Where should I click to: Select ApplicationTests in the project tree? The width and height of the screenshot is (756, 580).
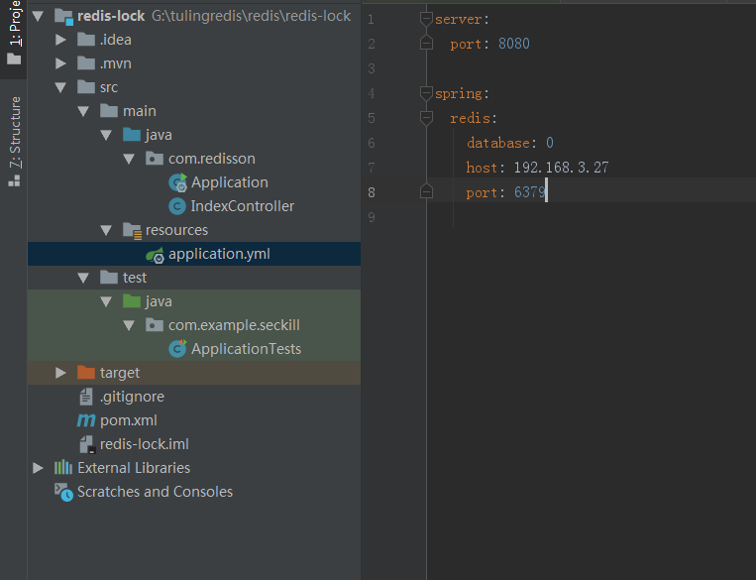click(194, 349)
